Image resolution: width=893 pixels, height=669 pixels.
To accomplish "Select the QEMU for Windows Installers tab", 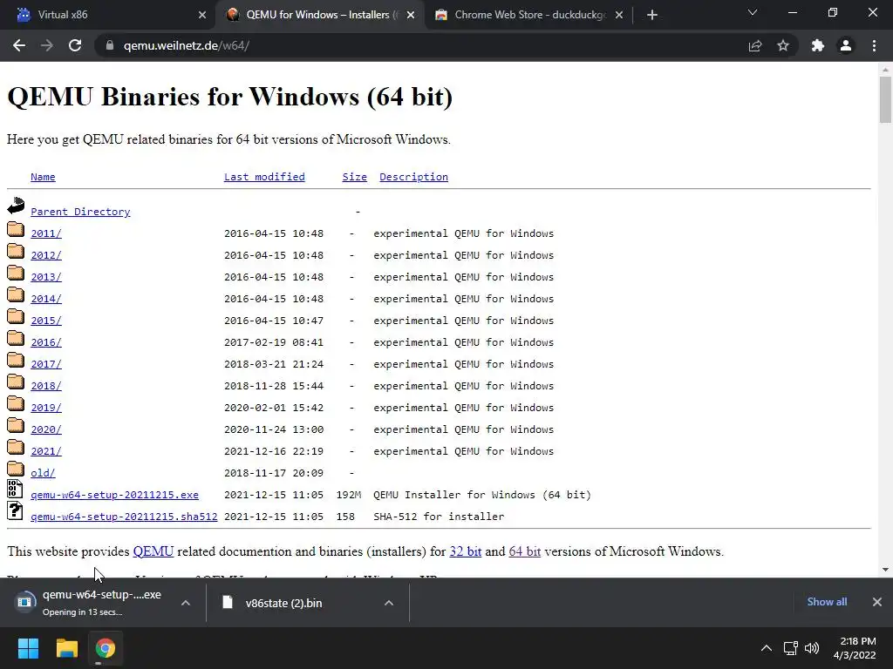I will pos(319,15).
